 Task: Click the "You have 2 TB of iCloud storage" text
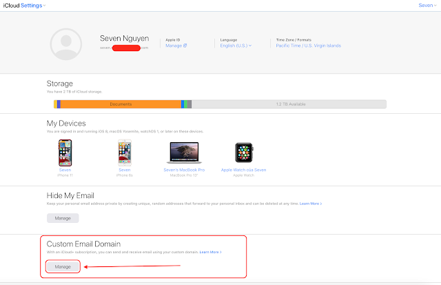[74, 92]
